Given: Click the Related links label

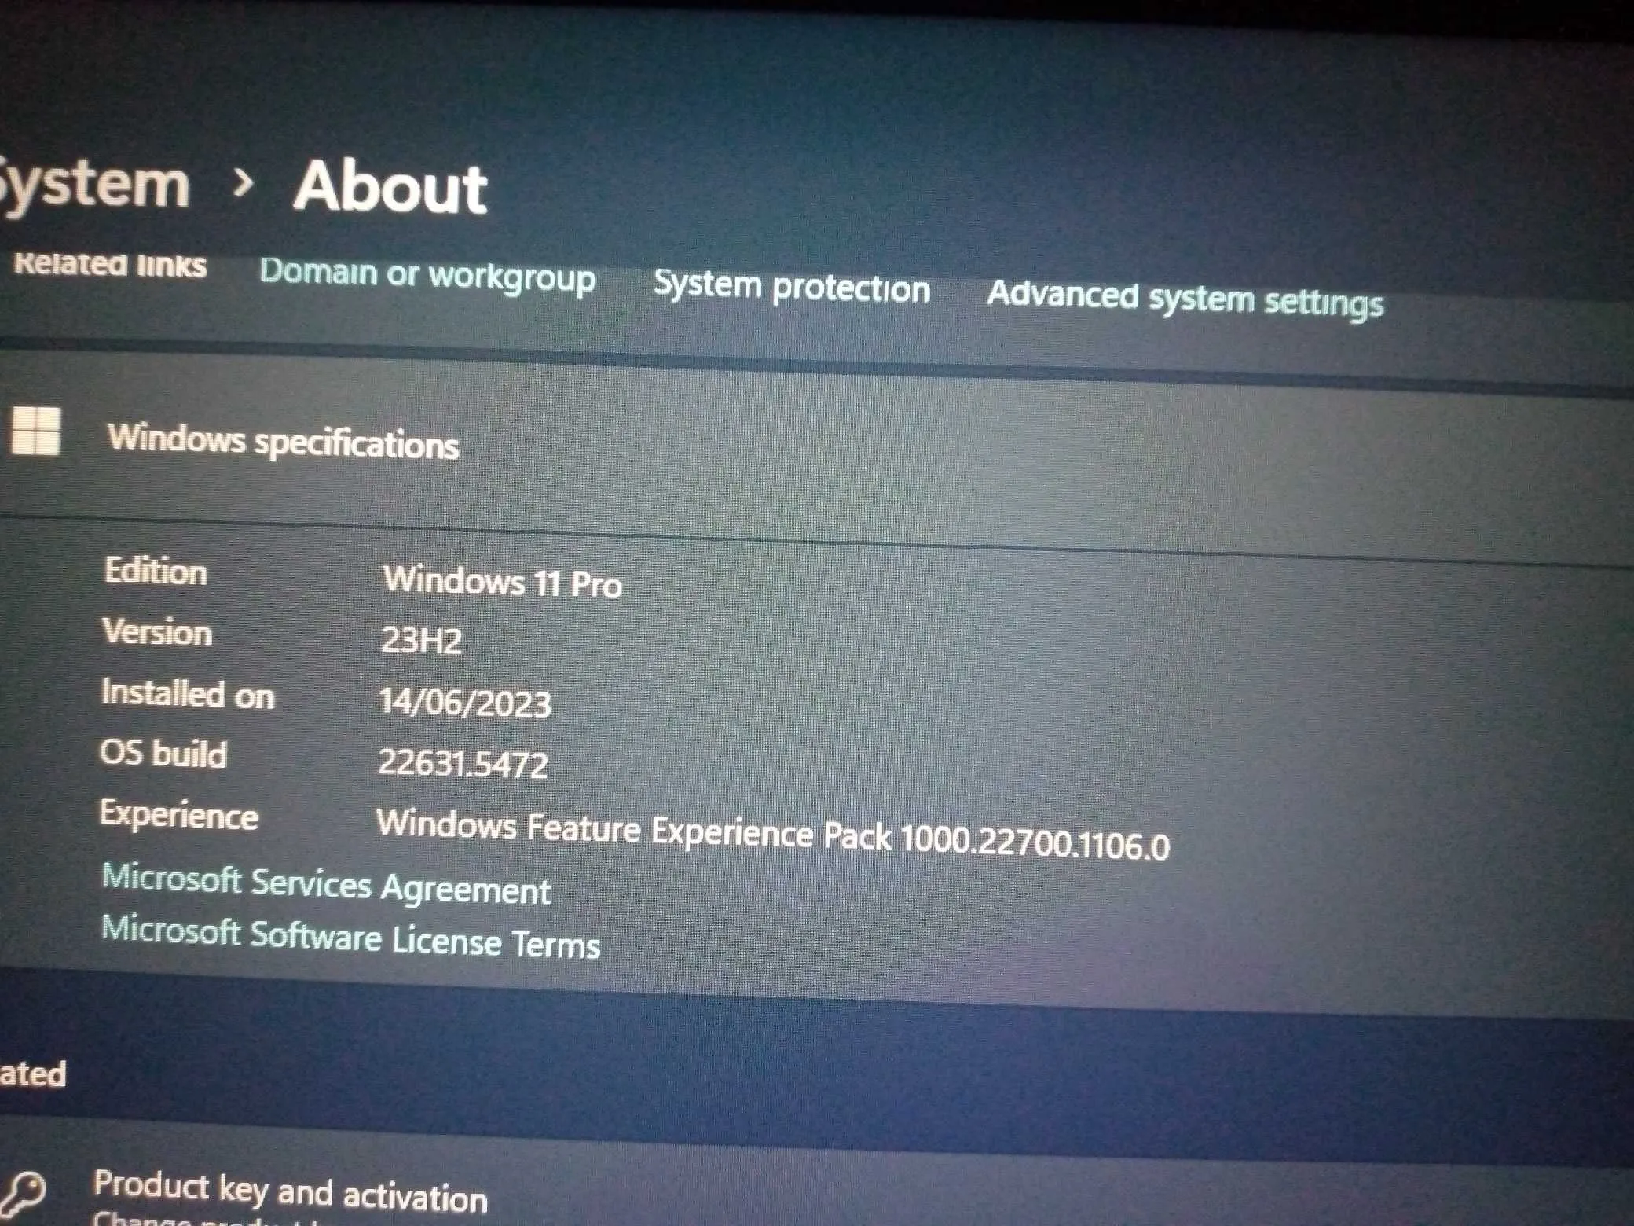Looking at the screenshot, I should (110, 264).
